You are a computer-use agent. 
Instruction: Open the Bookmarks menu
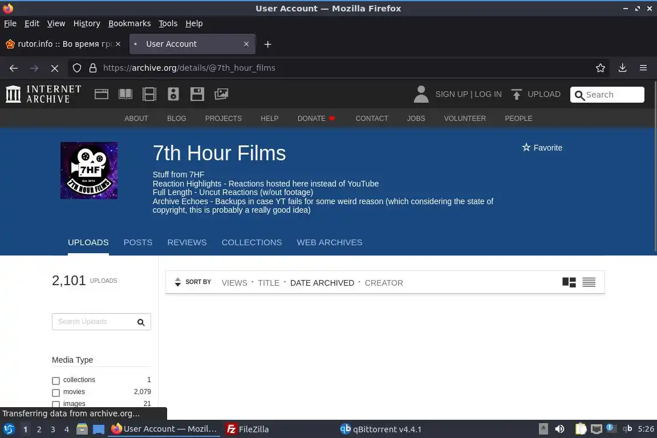(129, 23)
